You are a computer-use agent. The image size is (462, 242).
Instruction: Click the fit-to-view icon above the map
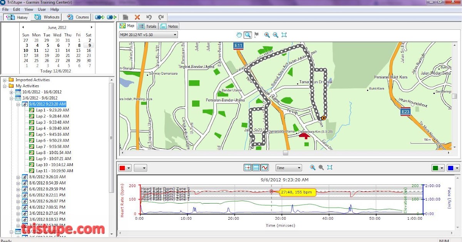pyautogui.click(x=284, y=35)
